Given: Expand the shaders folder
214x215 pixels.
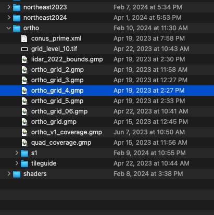Looking at the screenshot, I should point(9,174).
